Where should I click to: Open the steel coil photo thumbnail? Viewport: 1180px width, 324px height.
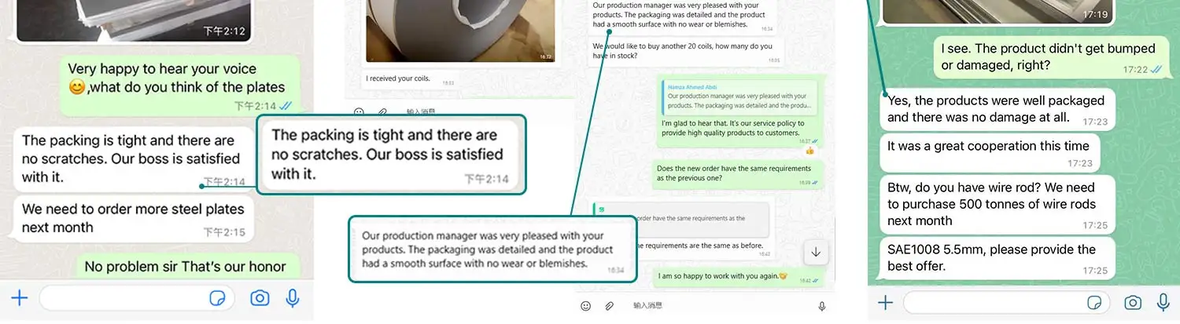[x=461, y=31]
